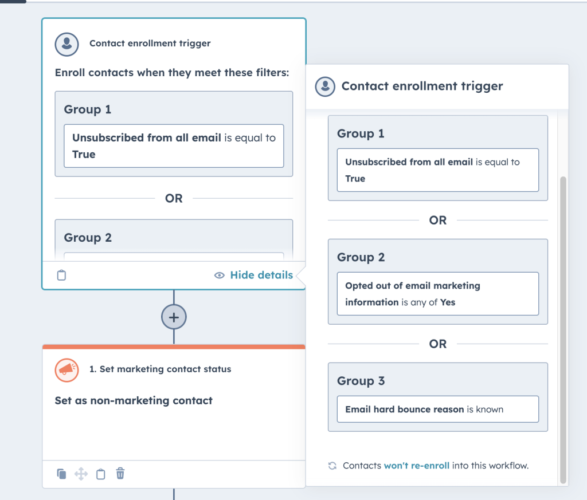Select the Opted out of email marketing filter
587x500 pixels.
coord(437,294)
